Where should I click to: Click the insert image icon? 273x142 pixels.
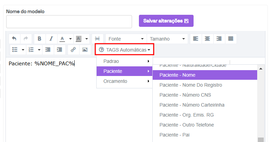(x=84, y=50)
